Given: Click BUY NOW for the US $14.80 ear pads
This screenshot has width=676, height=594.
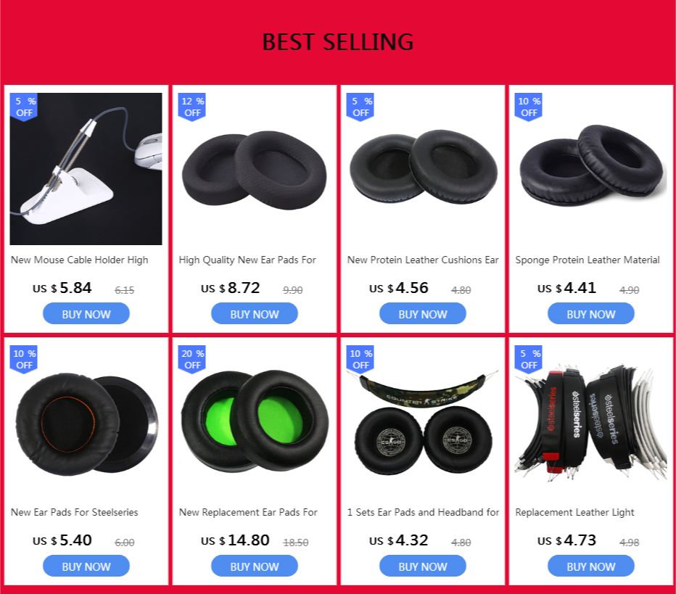Looking at the screenshot, I should (x=255, y=566).
